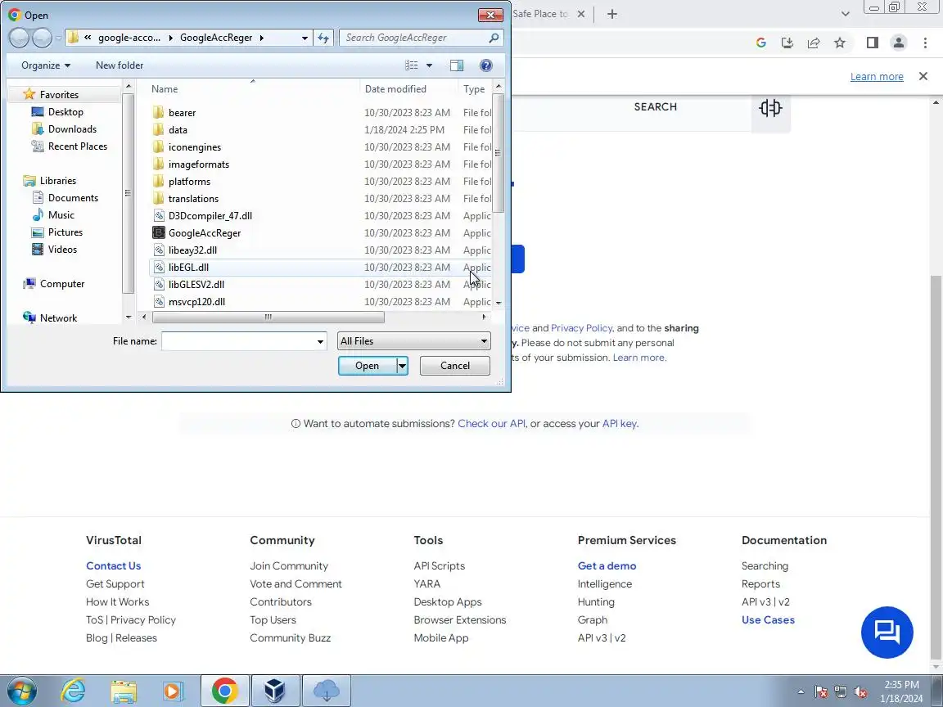The image size is (943, 707).
Task: Bookmark this page with the star icon
Action: (840, 43)
